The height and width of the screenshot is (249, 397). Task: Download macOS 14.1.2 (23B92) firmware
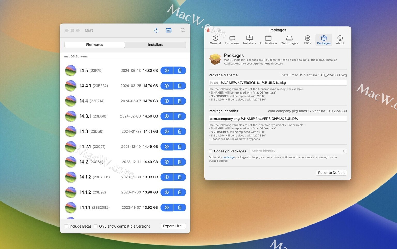click(167, 192)
